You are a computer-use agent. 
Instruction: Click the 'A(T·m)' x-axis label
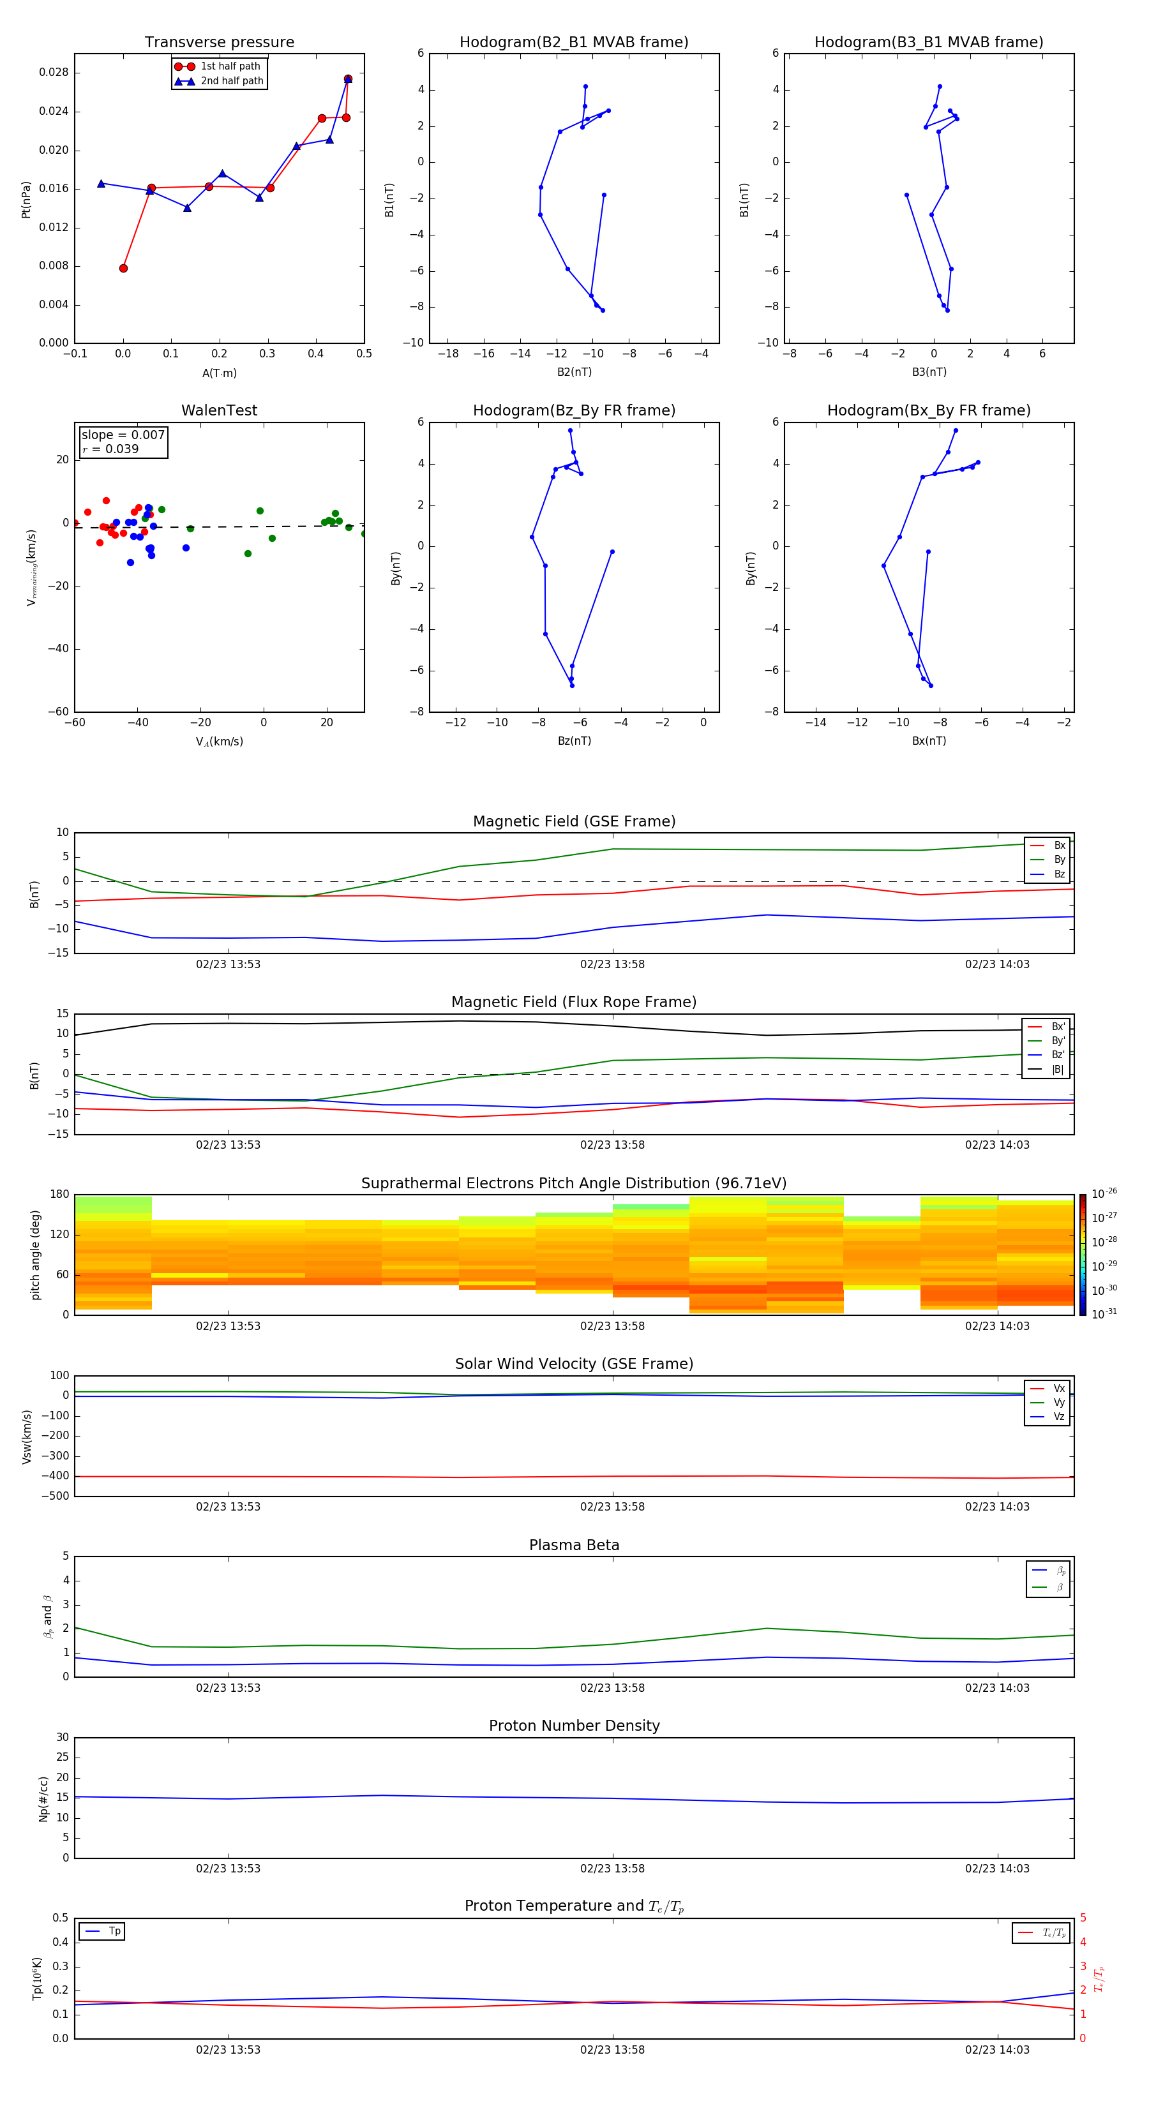point(219,373)
